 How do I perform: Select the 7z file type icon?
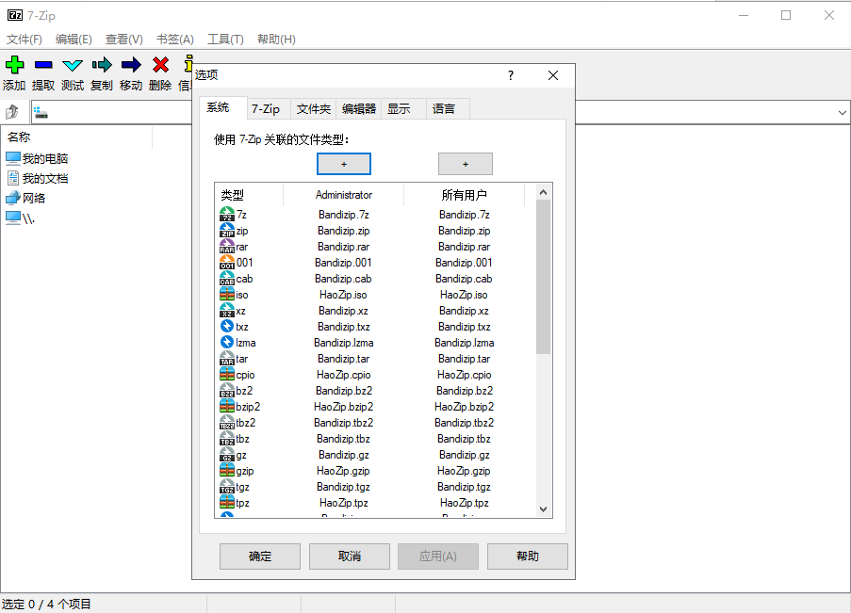tap(227, 215)
